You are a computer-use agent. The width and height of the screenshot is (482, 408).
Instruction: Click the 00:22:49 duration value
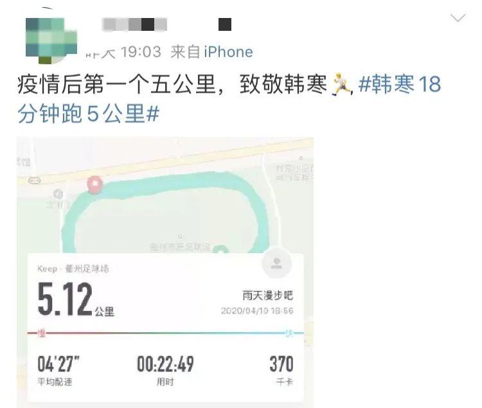pyautogui.click(x=165, y=364)
